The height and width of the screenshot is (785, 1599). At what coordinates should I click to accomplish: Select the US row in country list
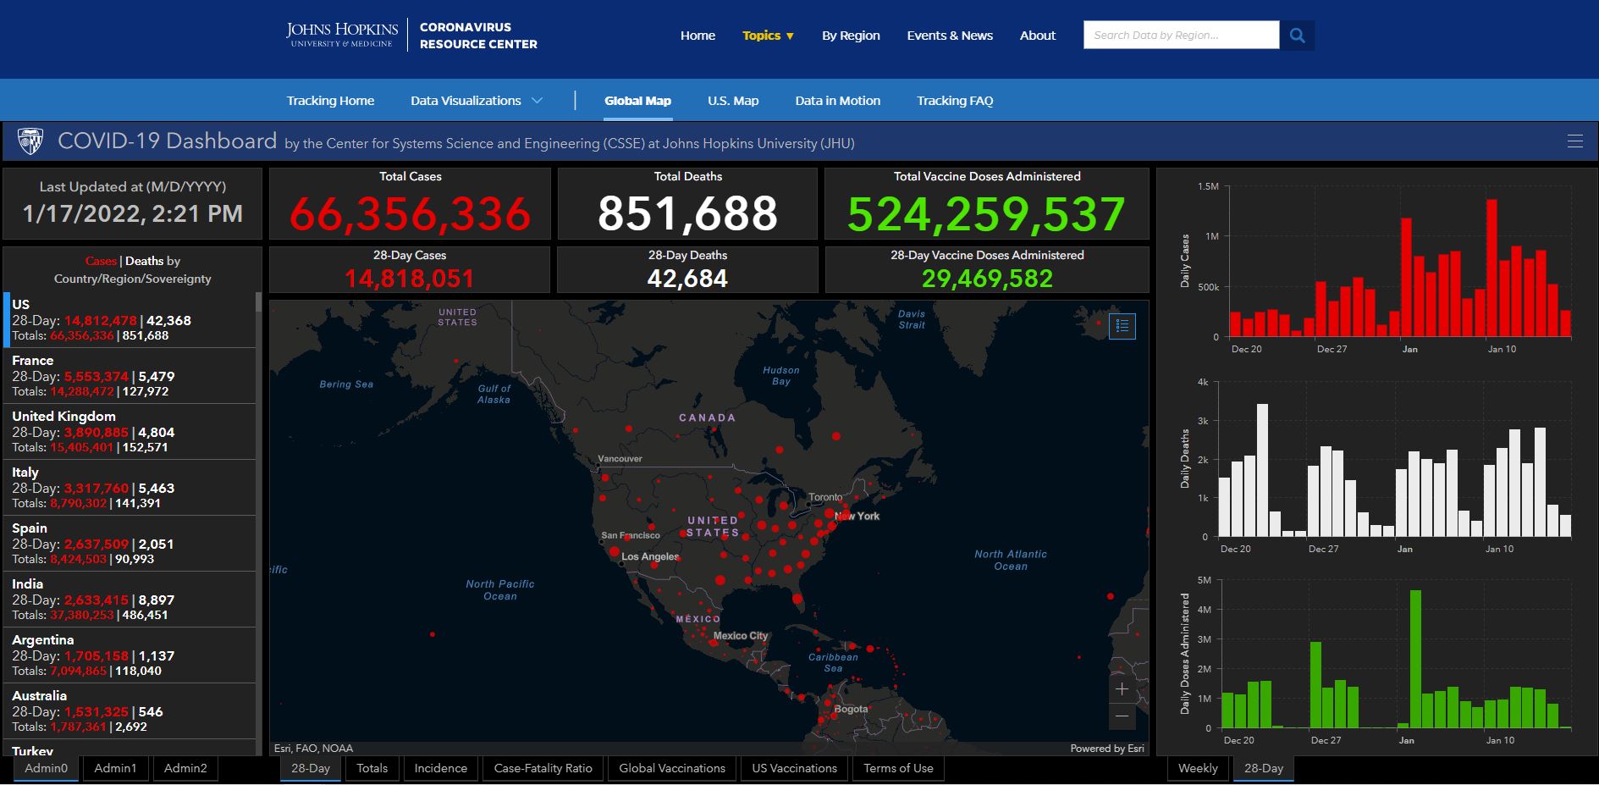[x=131, y=320]
